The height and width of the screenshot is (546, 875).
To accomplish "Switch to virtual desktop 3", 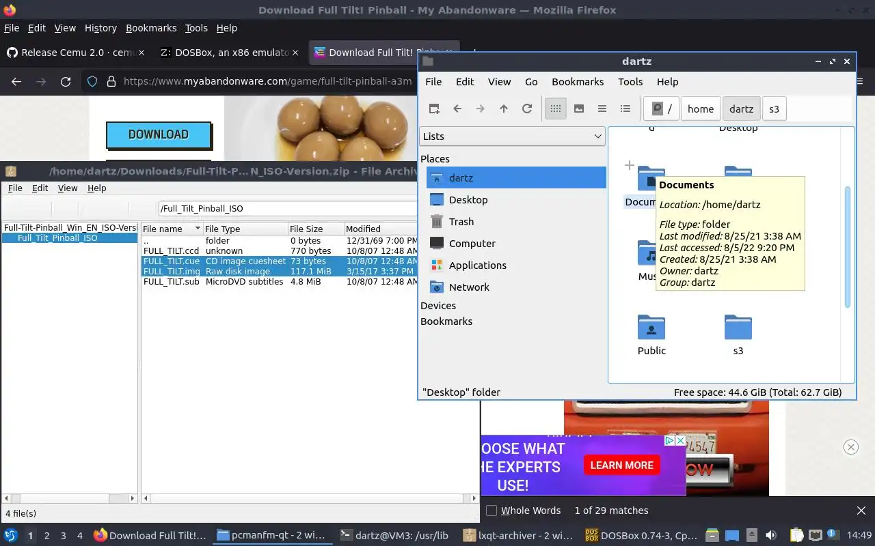I will coord(64,536).
